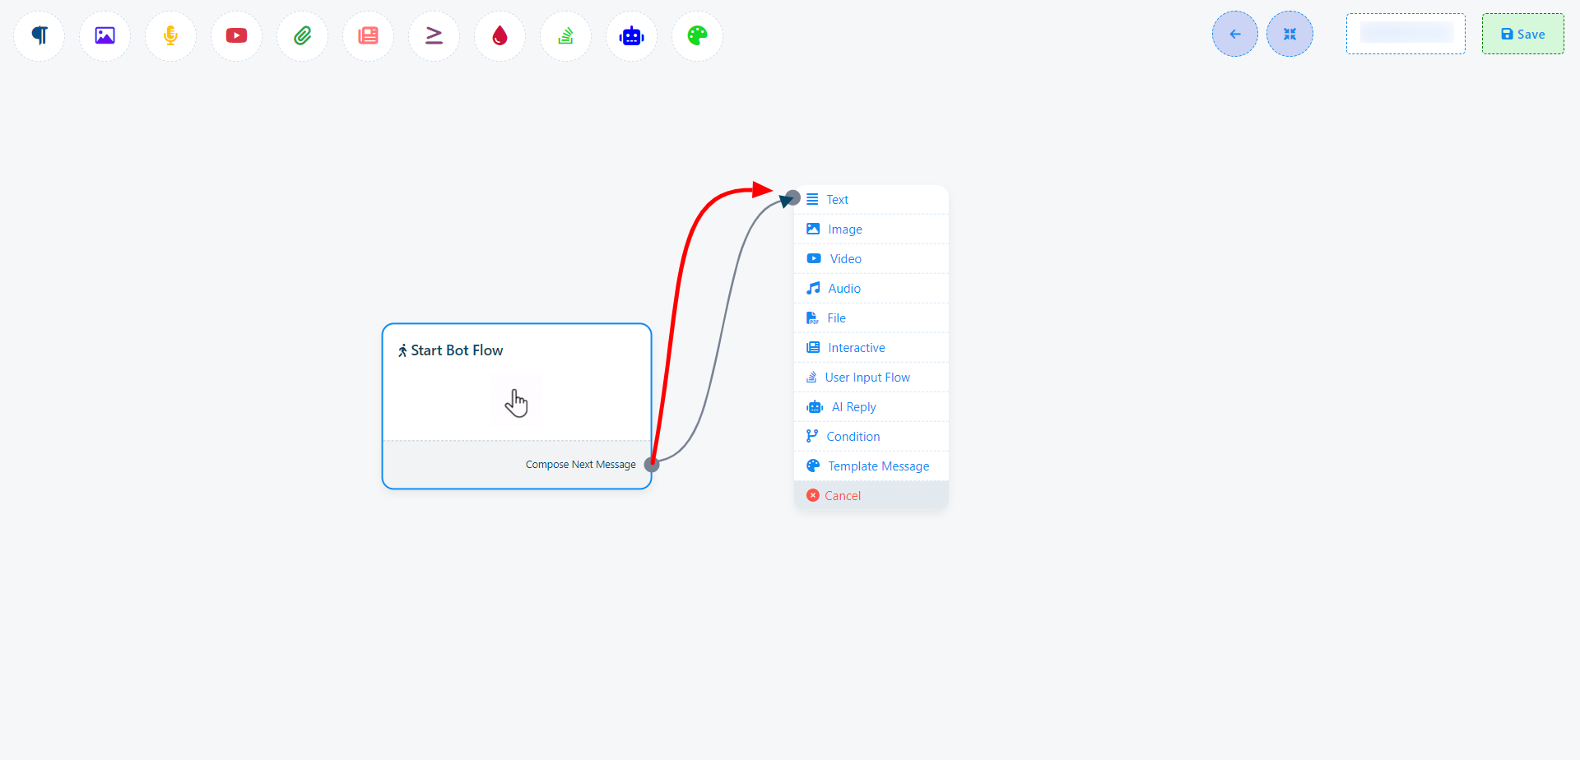Pick Condition in the node menu
The width and height of the screenshot is (1580, 760).
click(853, 437)
